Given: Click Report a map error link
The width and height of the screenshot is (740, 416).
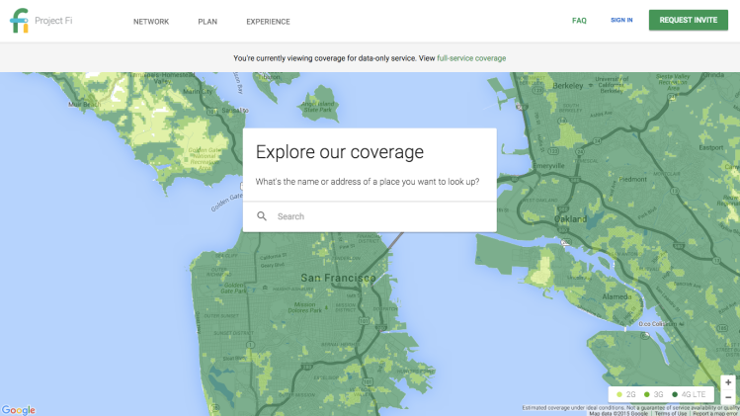Looking at the screenshot, I should [x=715, y=414].
